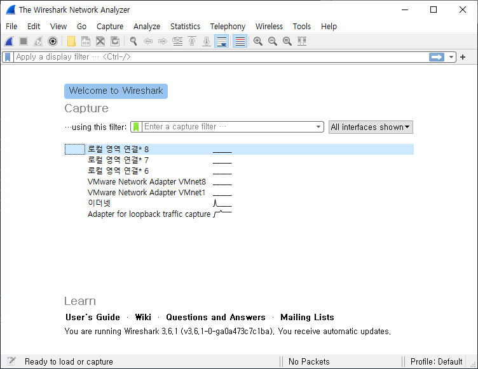This screenshot has width=478, height=369.
Task: Select the 이더넷 interface
Action: (239, 203)
